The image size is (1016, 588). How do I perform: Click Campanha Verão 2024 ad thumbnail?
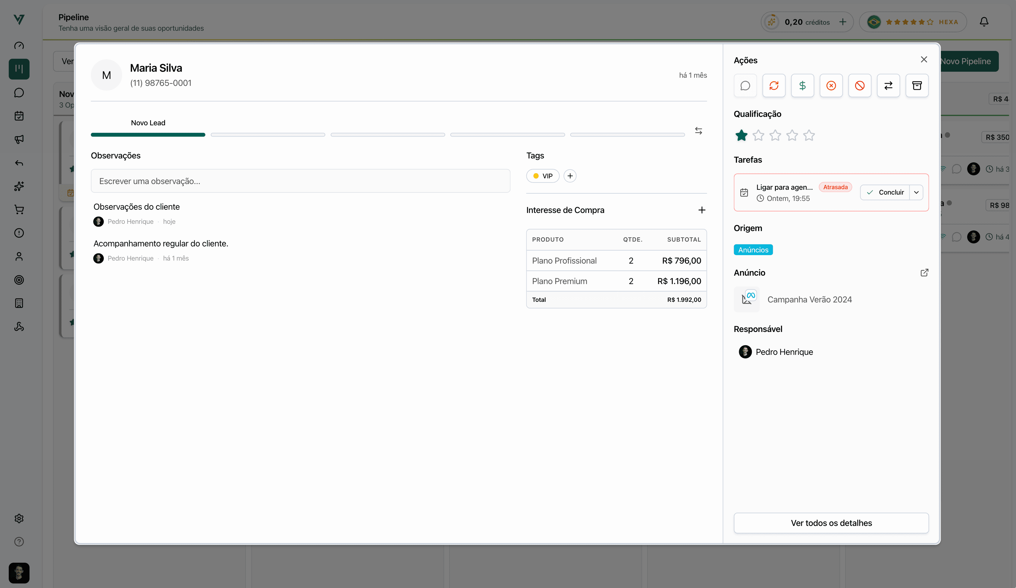coord(746,299)
